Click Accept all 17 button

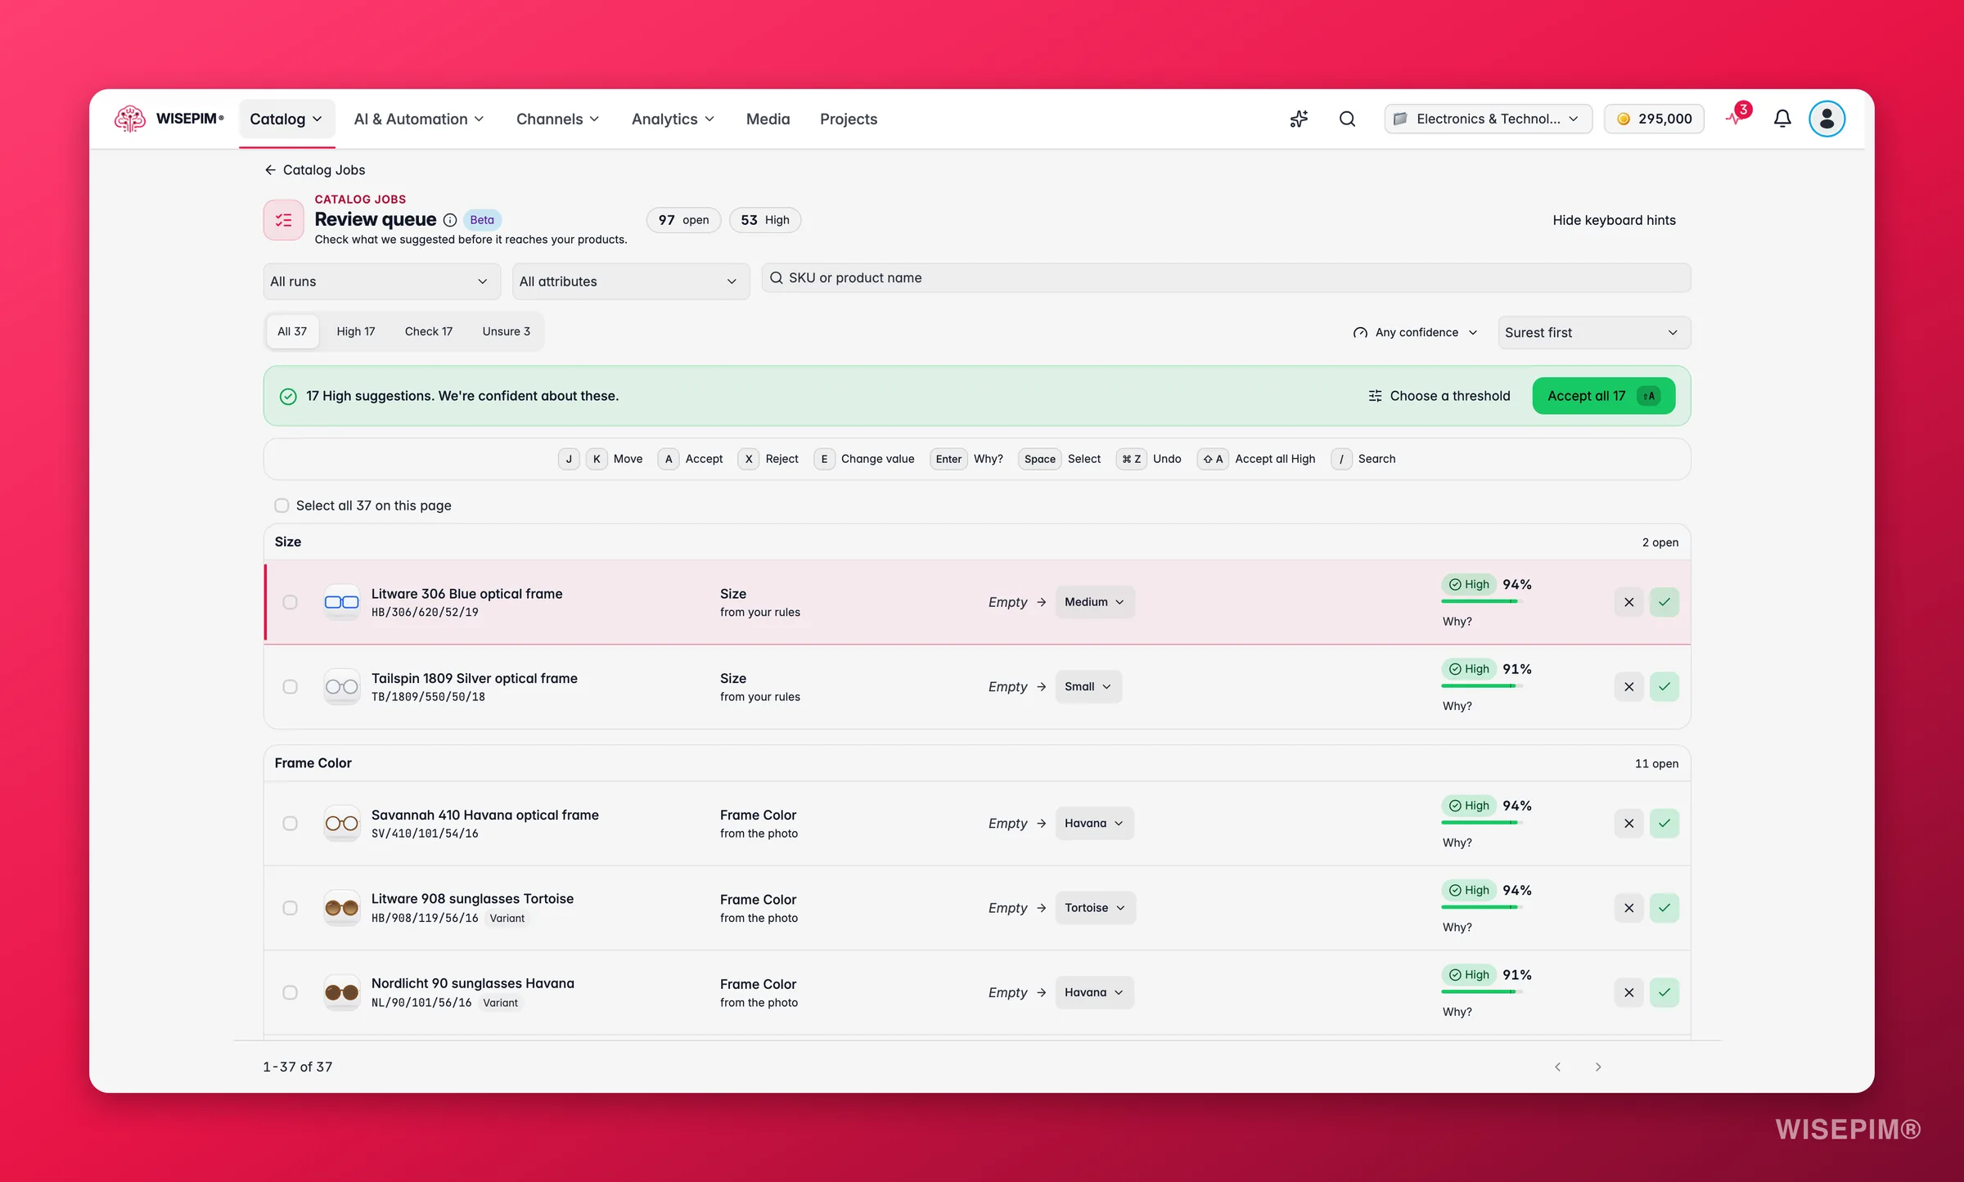click(1603, 396)
